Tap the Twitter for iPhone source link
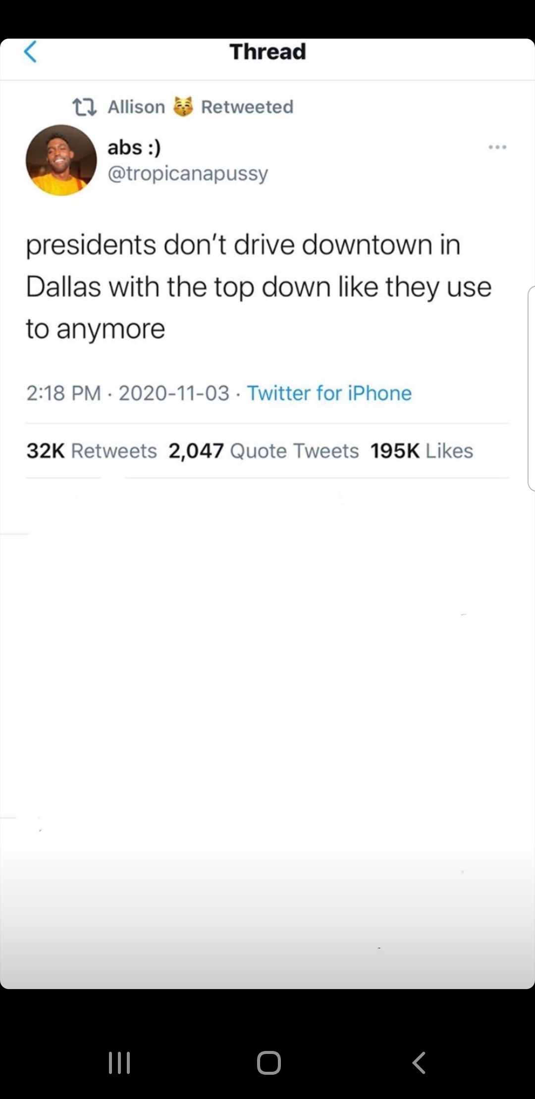The image size is (535, 1099). pyautogui.click(x=329, y=393)
